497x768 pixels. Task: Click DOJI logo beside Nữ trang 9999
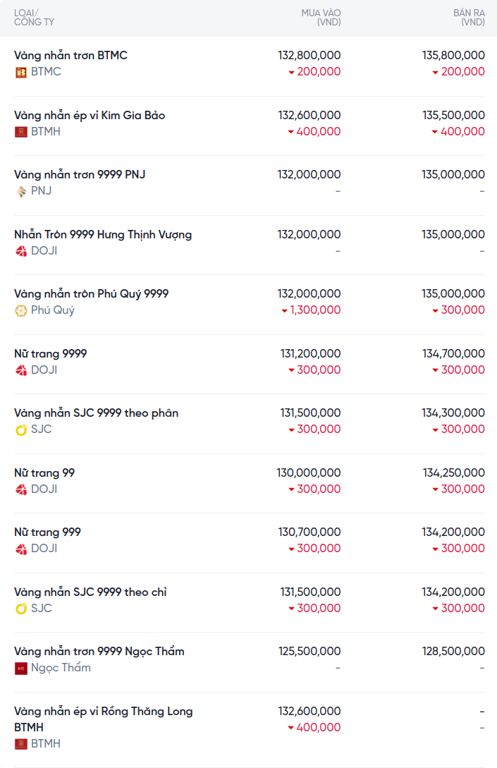[21, 370]
